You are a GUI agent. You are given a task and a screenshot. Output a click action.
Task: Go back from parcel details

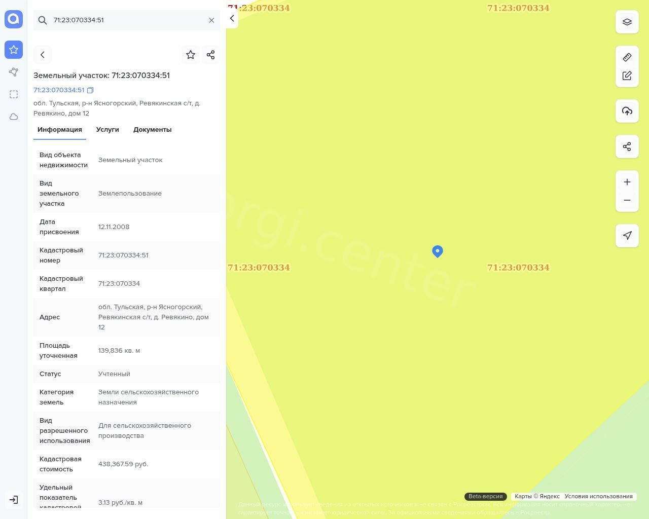coord(43,55)
